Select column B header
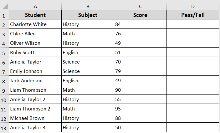The width and height of the screenshot is (220, 133). click(88, 6)
